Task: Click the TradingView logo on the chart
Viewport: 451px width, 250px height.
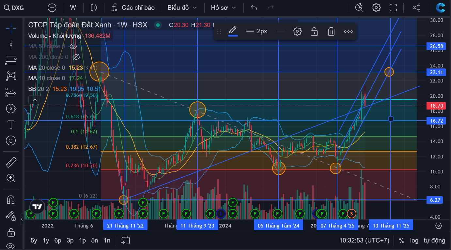Action: [x=37, y=206]
